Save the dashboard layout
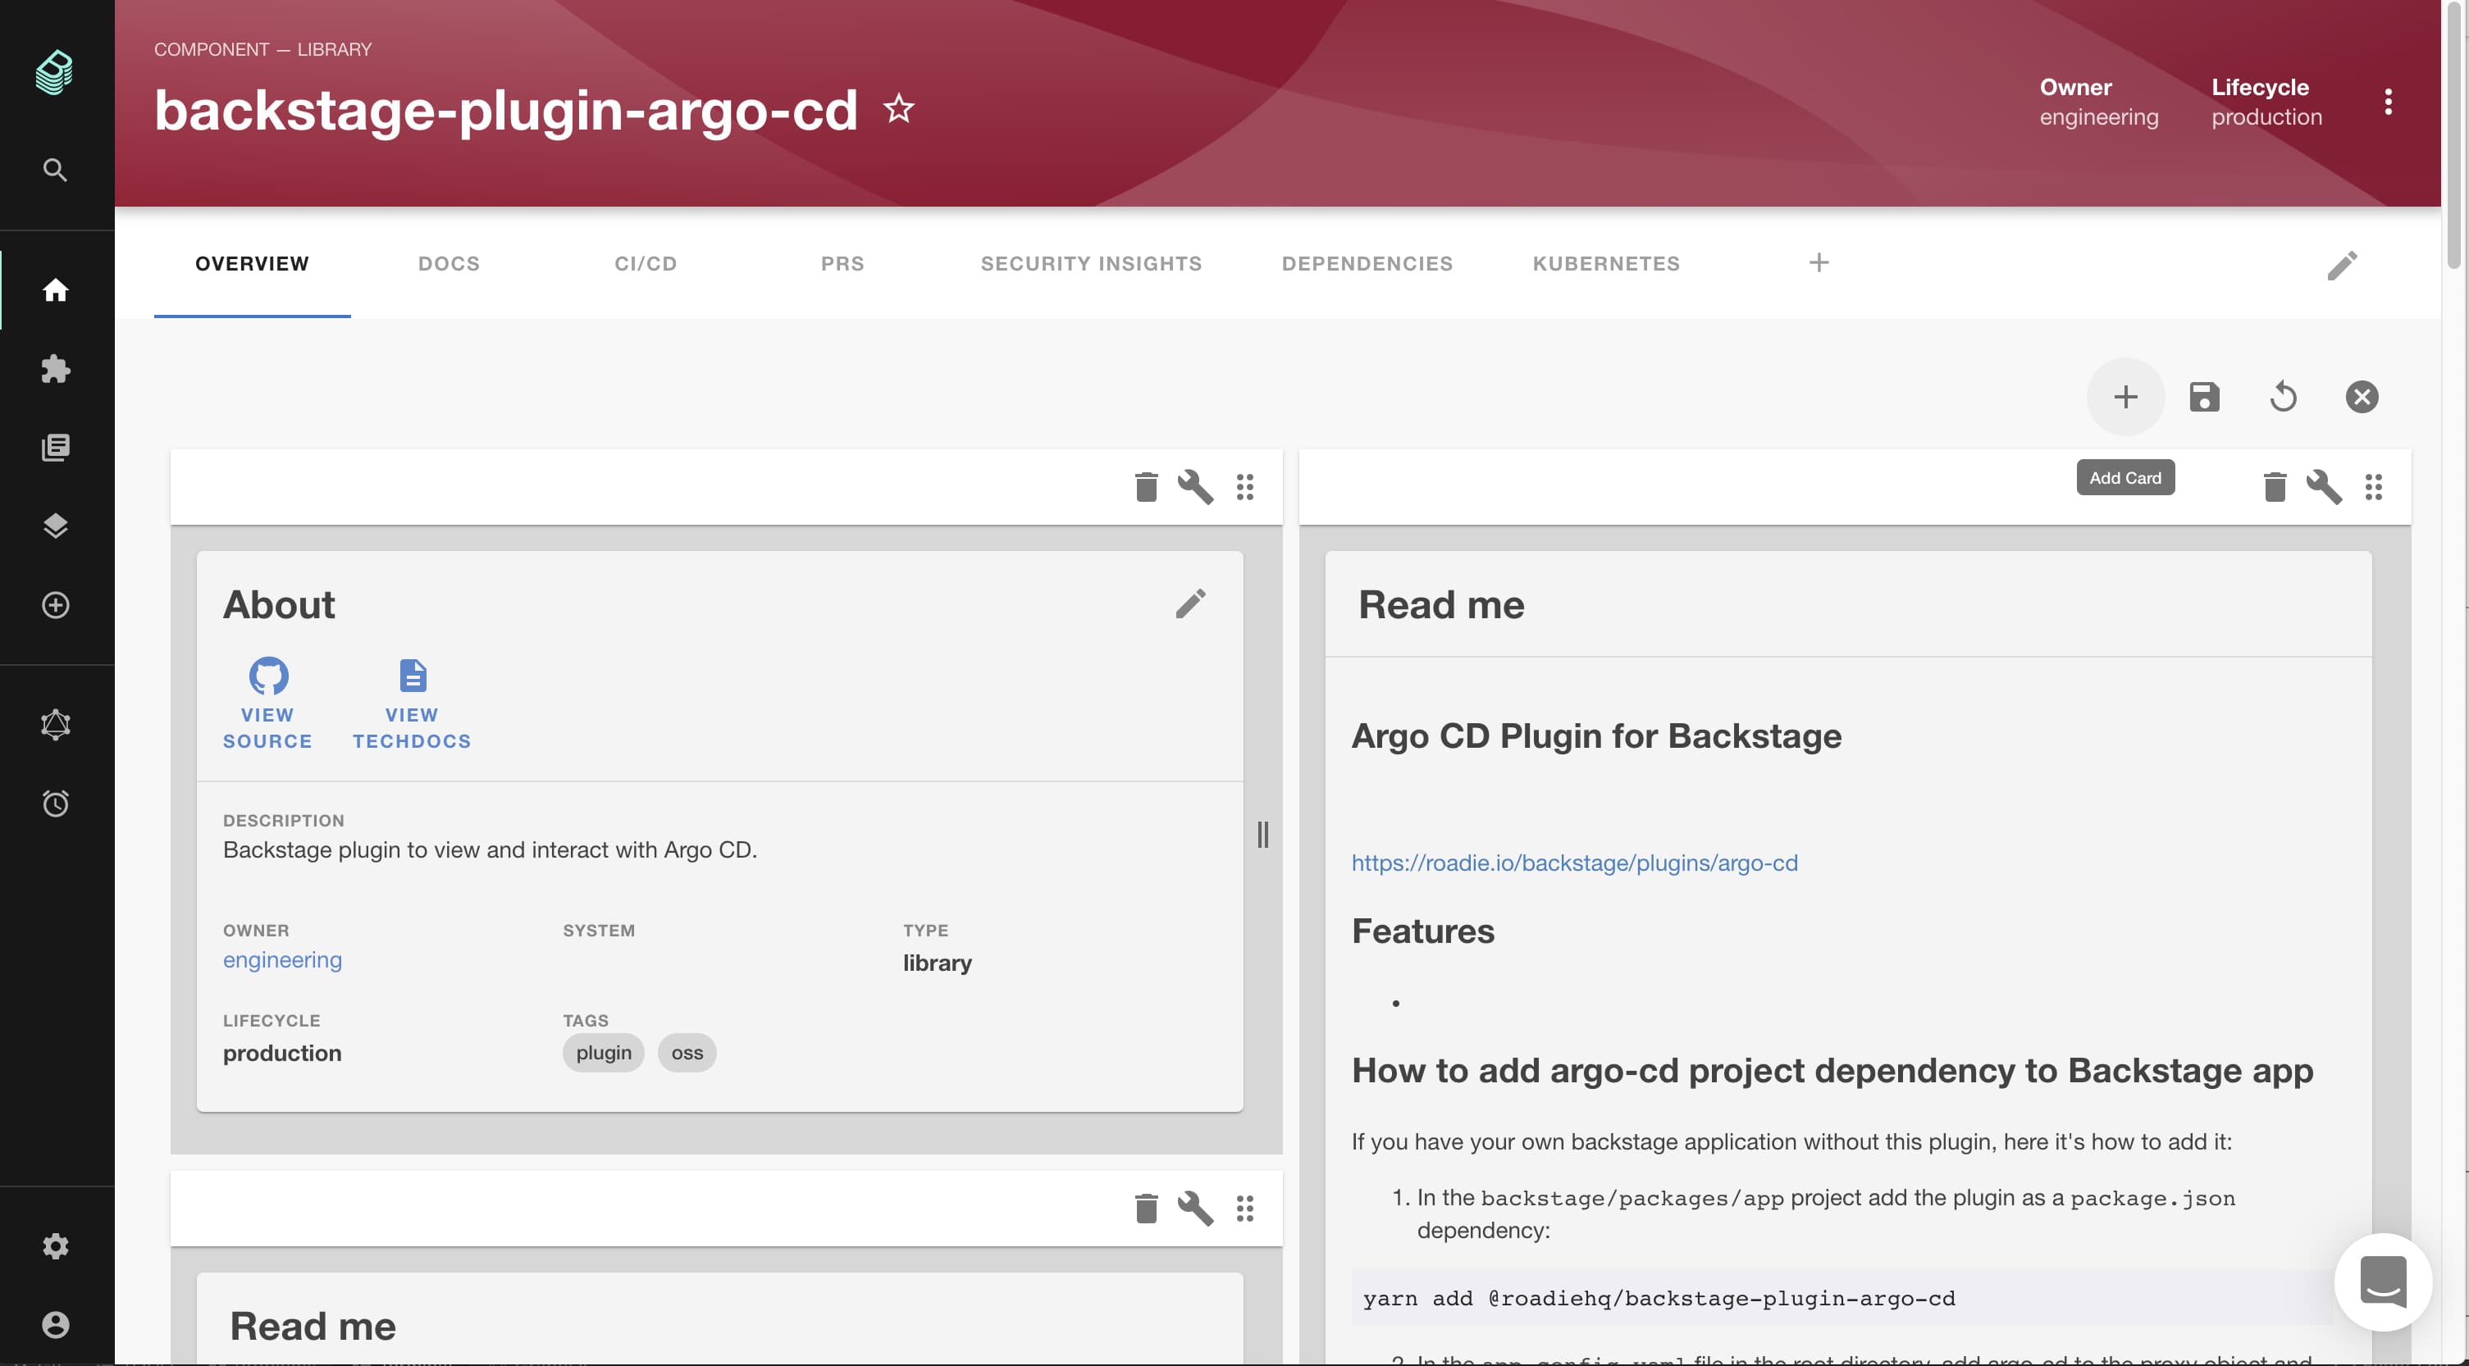This screenshot has width=2469, height=1366. [2205, 396]
